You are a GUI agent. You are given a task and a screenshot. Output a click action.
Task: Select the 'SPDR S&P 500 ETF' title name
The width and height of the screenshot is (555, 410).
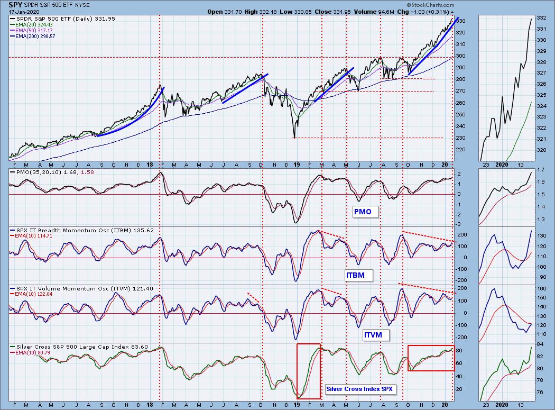pyautogui.click(x=48, y=5)
